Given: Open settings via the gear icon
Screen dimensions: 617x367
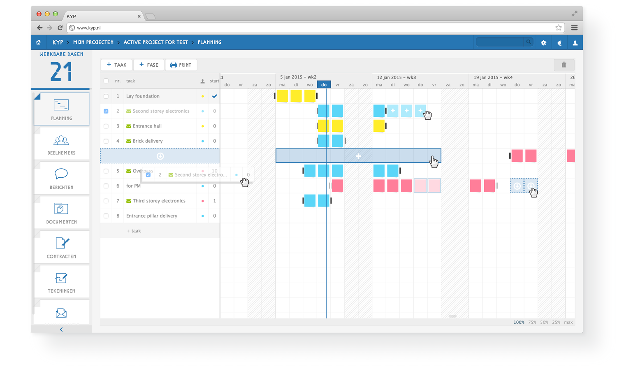Looking at the screenshot, I should click(x=543, y=43).
